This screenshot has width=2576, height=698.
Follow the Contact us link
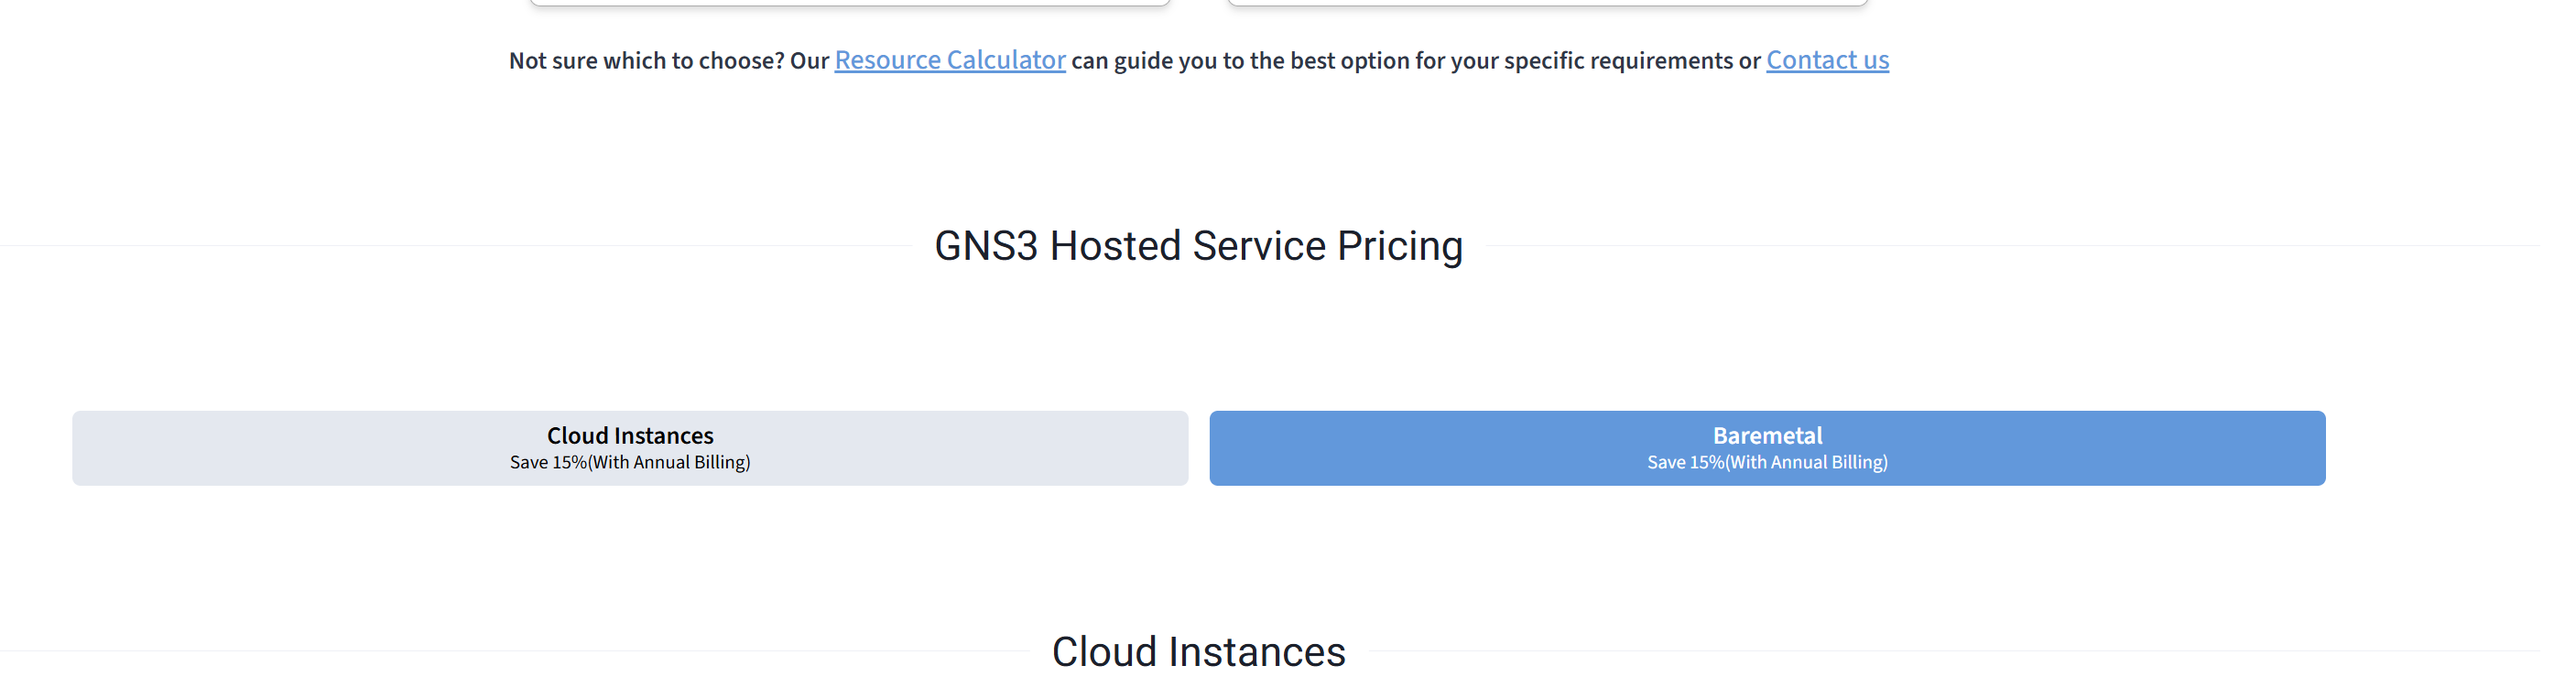pos(1827,59)
